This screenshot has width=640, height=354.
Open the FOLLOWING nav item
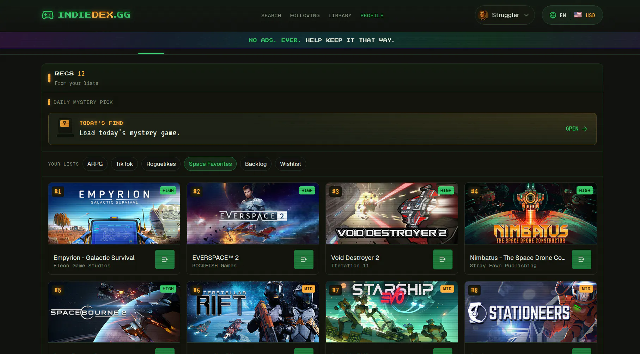coord(305,15)
